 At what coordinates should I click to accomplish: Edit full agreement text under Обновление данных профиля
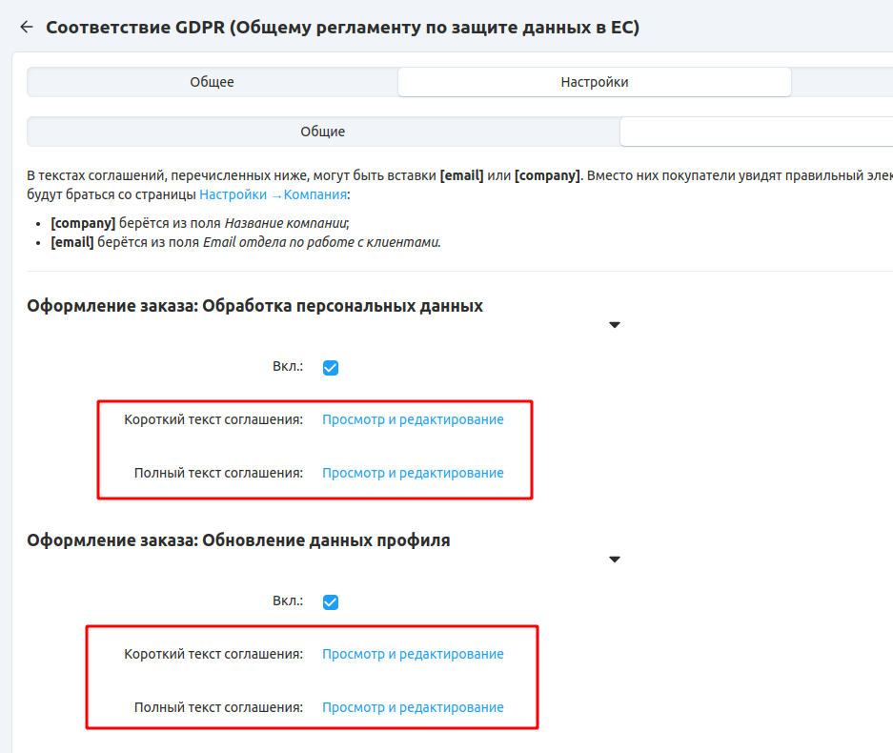(x=413, y=707)
